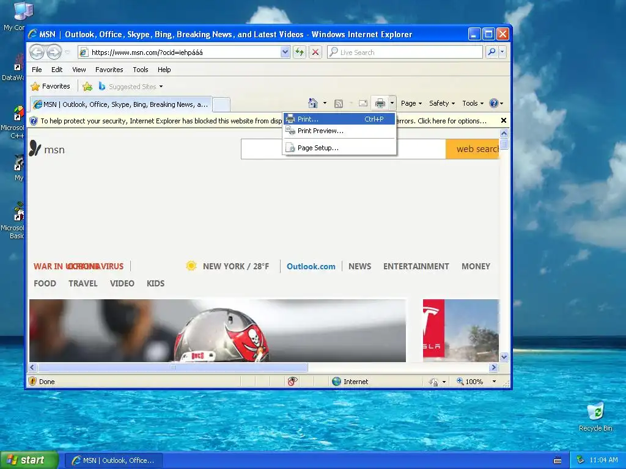This screenshot has height=469, width=626.
Task: Click the zoom magnifier 100% icon
Action: (x=460, y=381)
